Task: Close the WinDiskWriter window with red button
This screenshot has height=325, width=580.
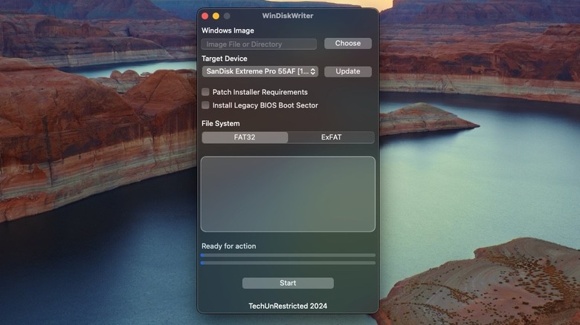Action: coord(205,16)
